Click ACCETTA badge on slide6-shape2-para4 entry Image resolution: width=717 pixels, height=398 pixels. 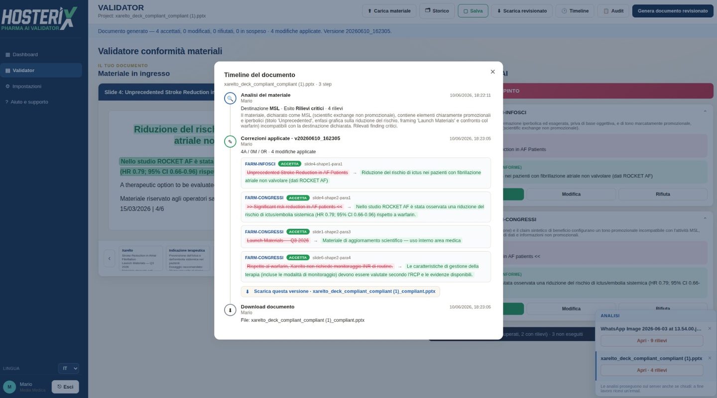click(298, 258)
